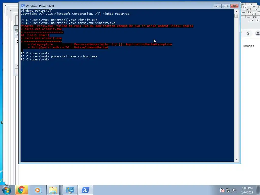Viewport: 260px width, 195px height.
Task: Open the Chrome profile avatar icon
Action: (x=258, y=33)
